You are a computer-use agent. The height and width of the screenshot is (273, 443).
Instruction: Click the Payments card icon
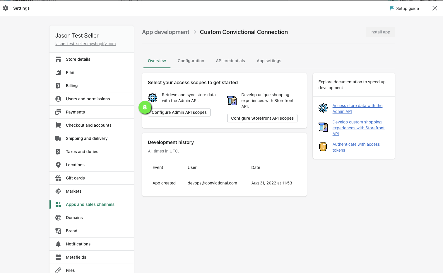coord(58,112)
